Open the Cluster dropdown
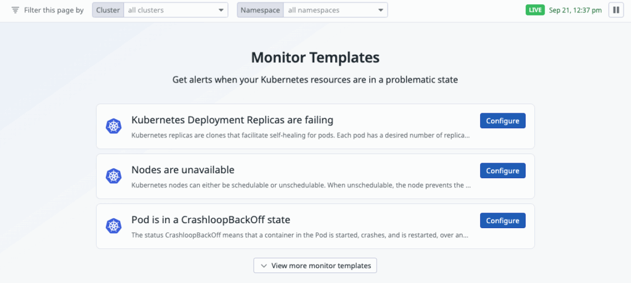The height and width of the screenshot is (283, 631). coord(222,10)
